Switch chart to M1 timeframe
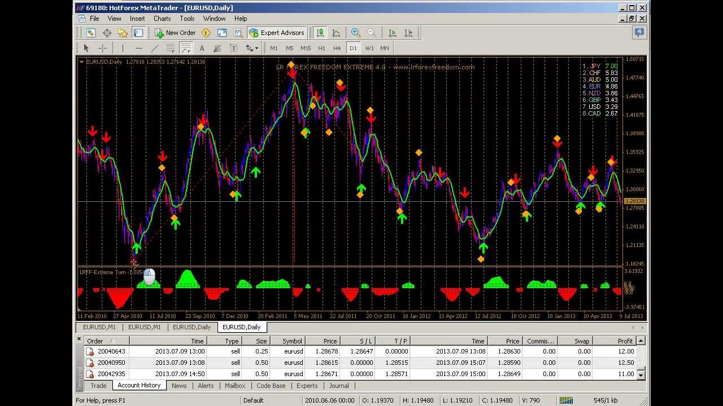 pyautogui.click(x=274, y=48)
